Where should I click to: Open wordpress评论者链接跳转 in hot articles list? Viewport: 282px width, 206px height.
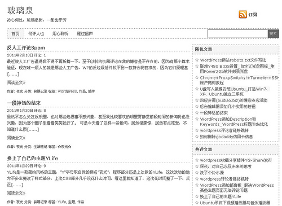tap(224, 179)
